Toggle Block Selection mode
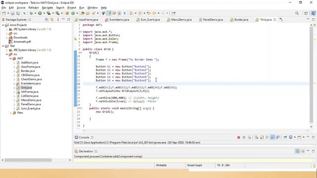 (119, 13)
